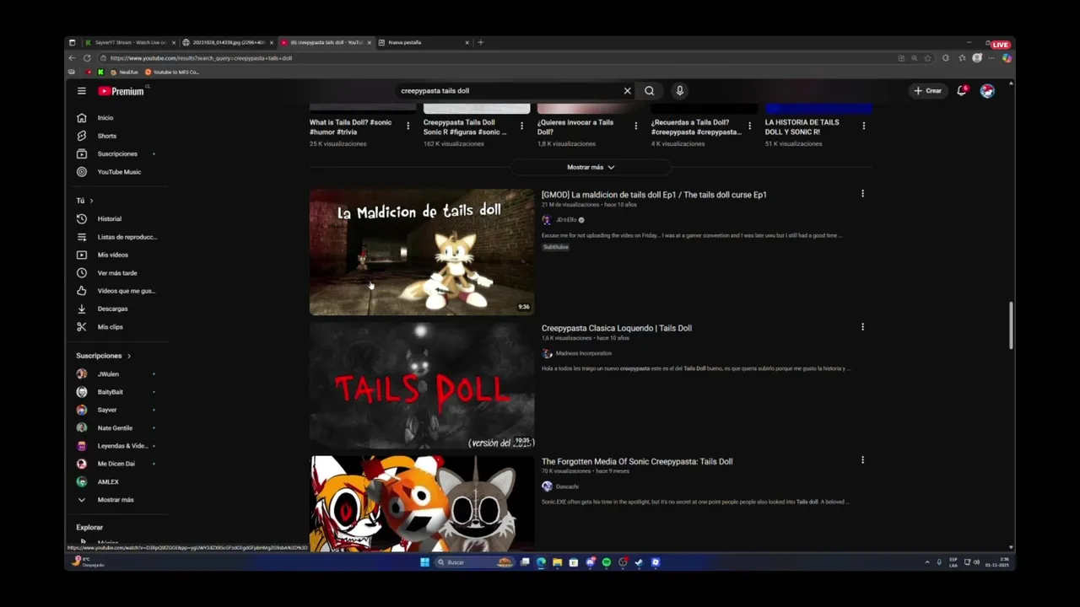This screenshot has width=1080, height=607.
Task: Switch to 20231028_014339.jpg browser tab
Action: point(228,42)
